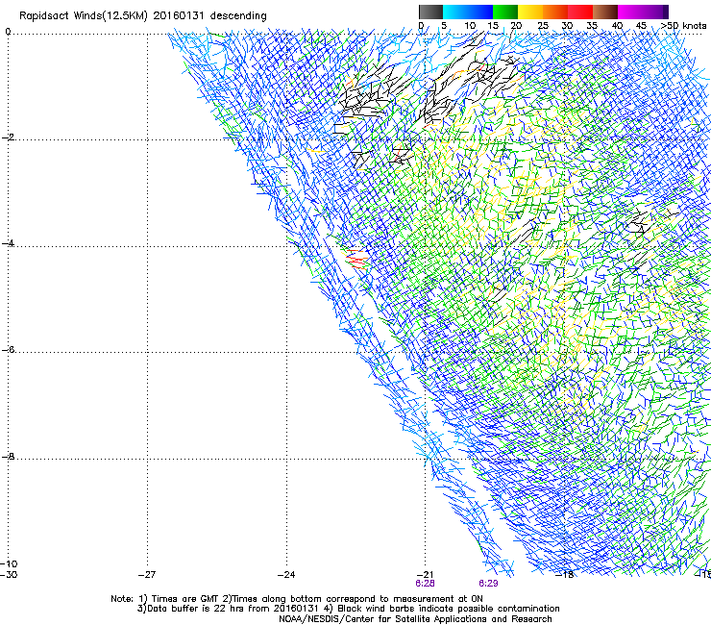Click the brown 35-40 knots legend segment
Screen dimensions: 711x625
click(x=605, y=12)
